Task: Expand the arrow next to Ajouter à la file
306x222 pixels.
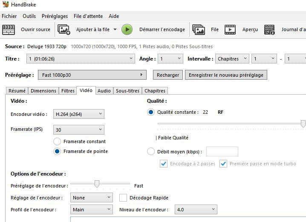Action: click(115, 29)
